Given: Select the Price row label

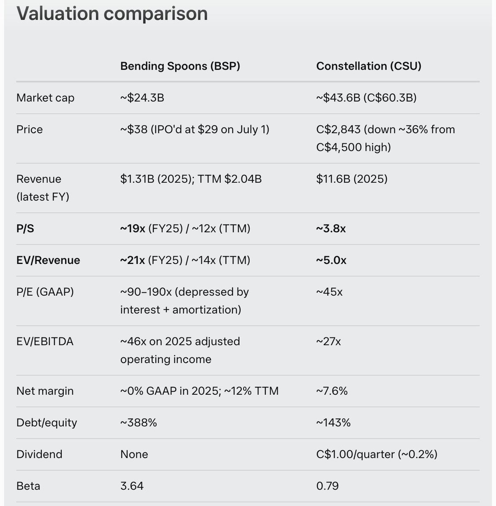Looking at the screenshot, I should pyautogui.click(x=30, y=129).
